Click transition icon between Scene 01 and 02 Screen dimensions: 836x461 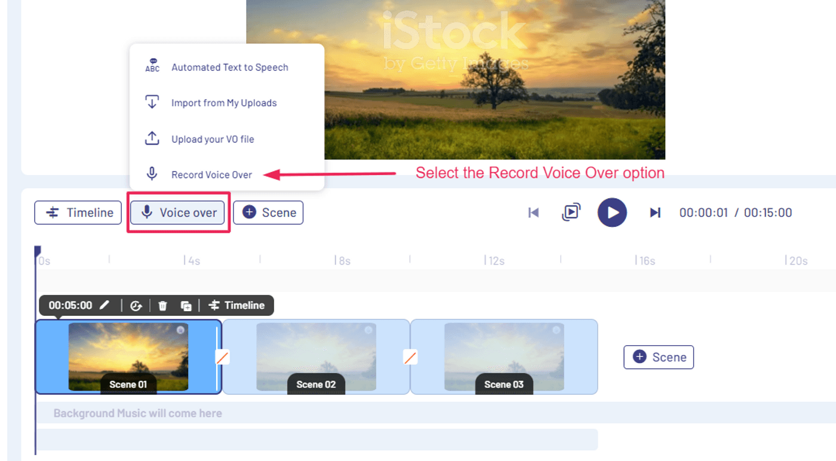pos(222,357)
